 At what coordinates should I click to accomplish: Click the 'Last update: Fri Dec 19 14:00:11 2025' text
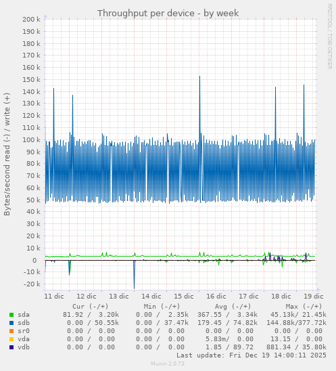251,355
